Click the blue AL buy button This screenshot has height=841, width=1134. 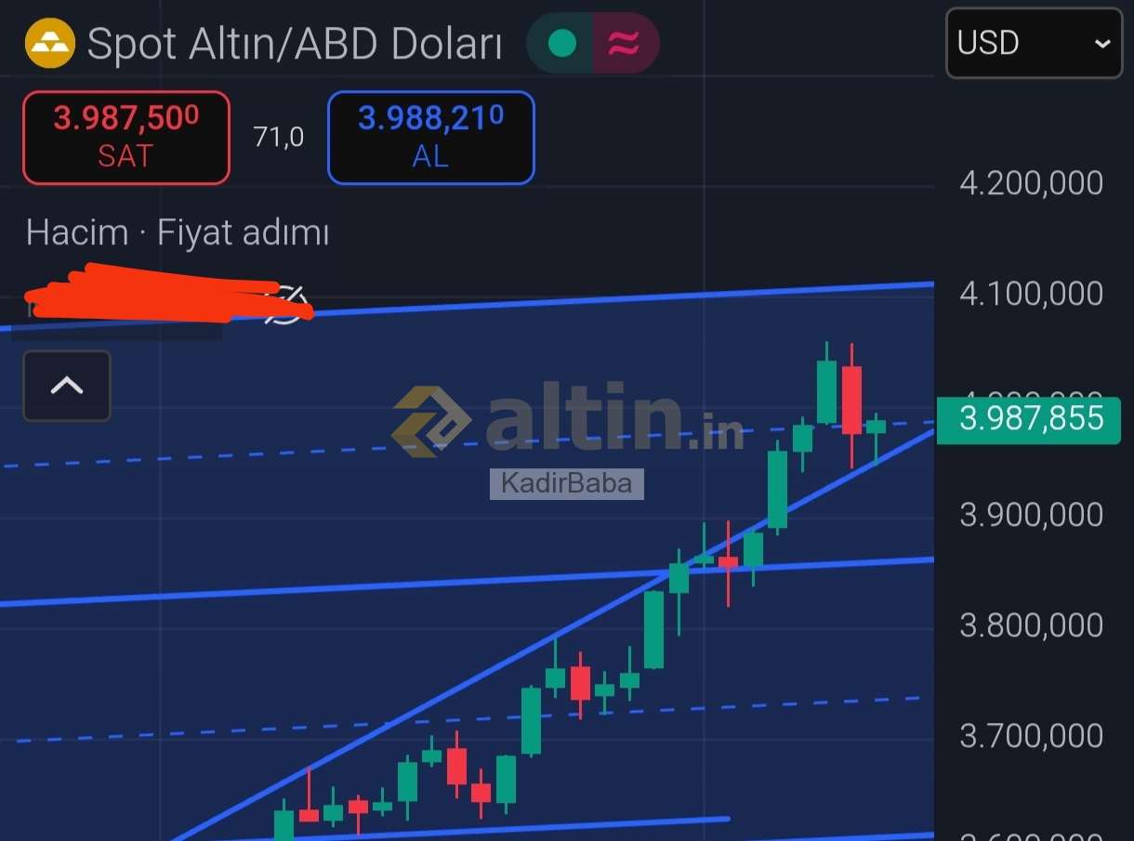(431, 138)
